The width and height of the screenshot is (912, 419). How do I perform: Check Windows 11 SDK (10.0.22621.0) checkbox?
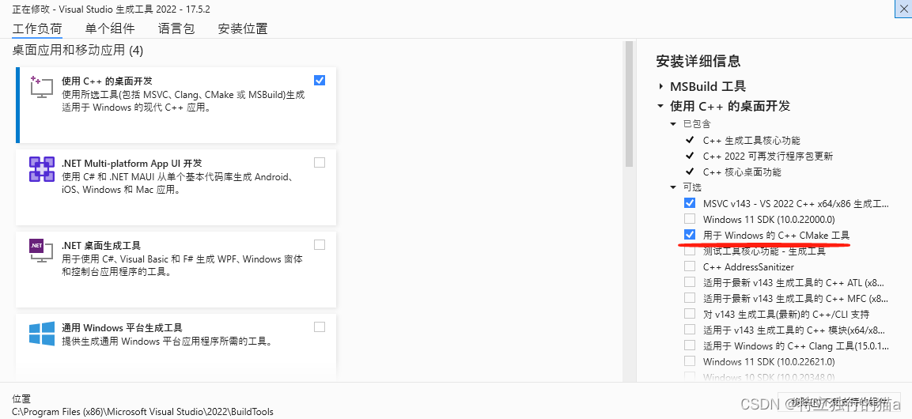690,360
